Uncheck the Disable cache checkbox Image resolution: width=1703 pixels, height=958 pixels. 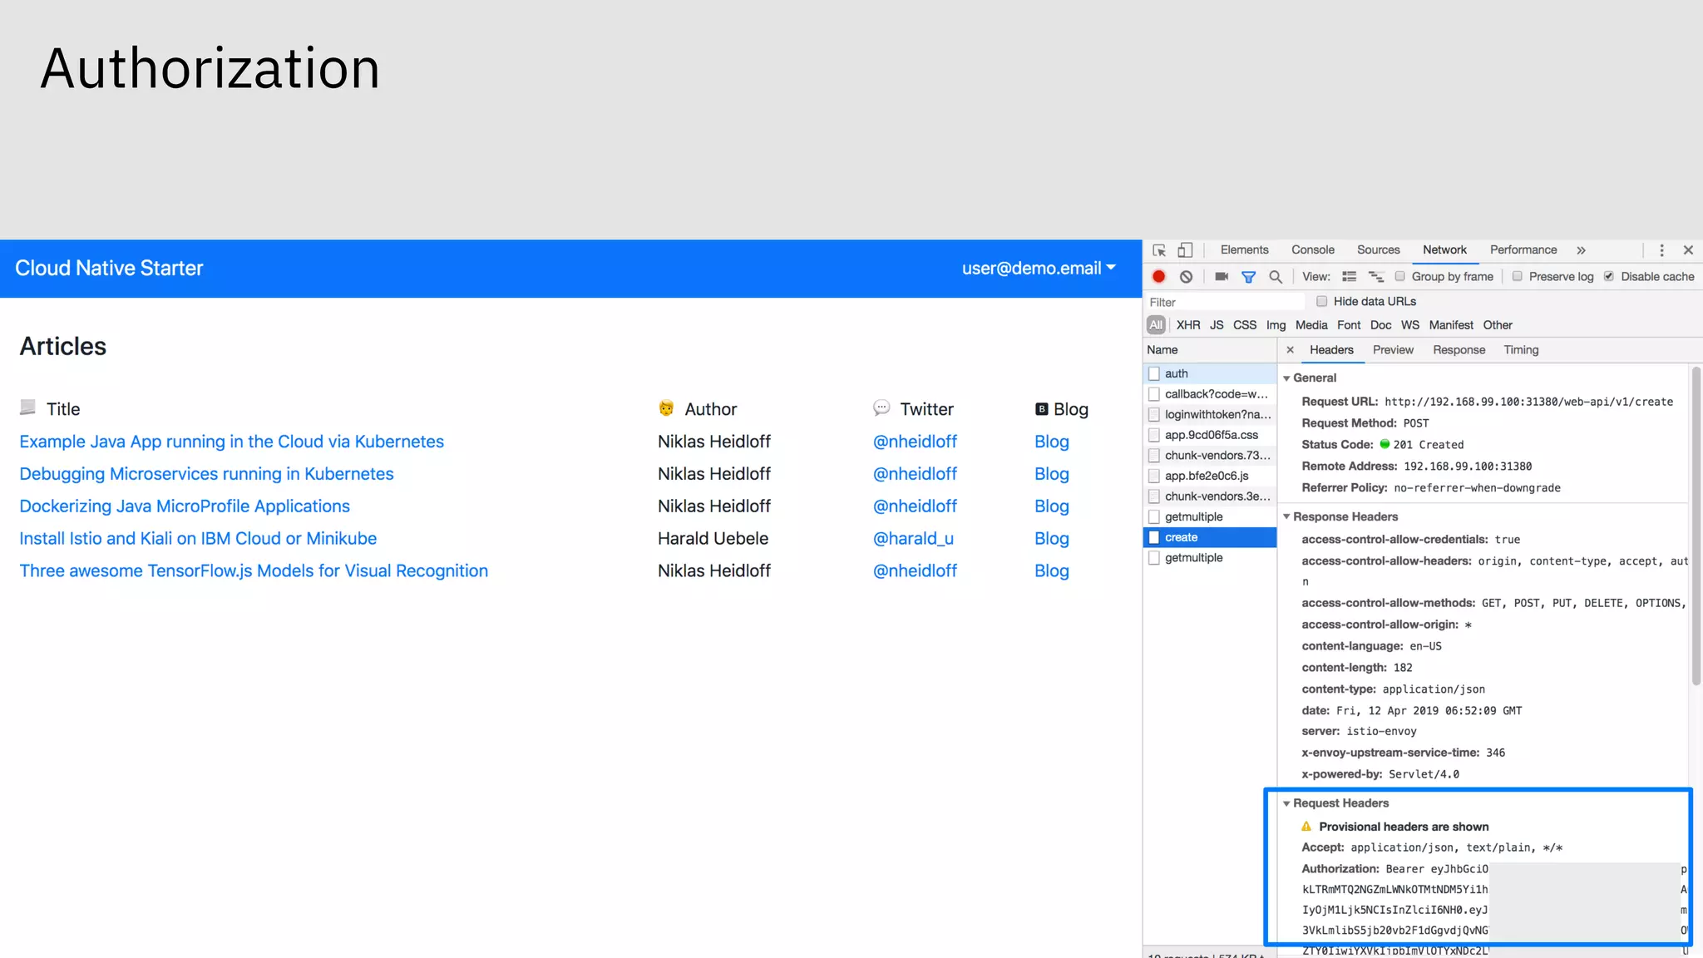pyautogui.click(x=1609, y=277)
